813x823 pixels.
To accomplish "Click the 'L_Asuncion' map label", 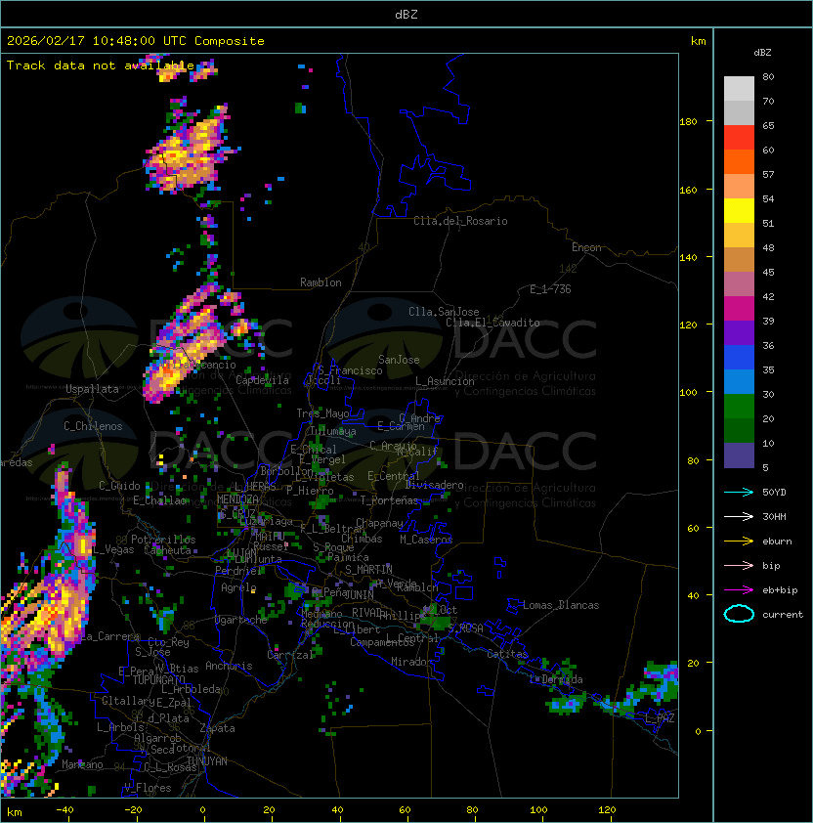I will tap(445, 381).
